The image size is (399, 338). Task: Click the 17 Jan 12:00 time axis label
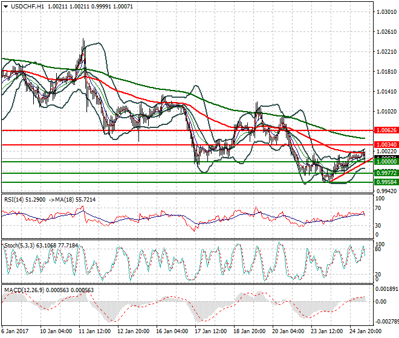[211, 331]
